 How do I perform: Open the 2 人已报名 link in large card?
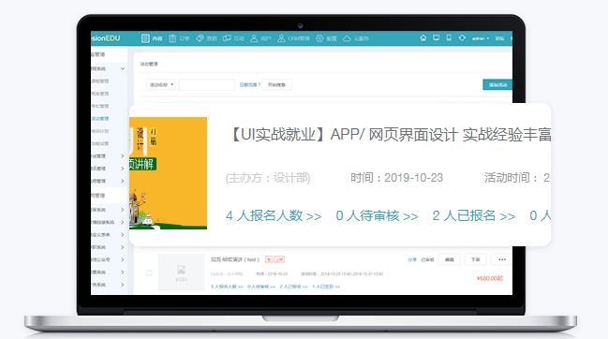pyautogui.click(x=473, y=215)
